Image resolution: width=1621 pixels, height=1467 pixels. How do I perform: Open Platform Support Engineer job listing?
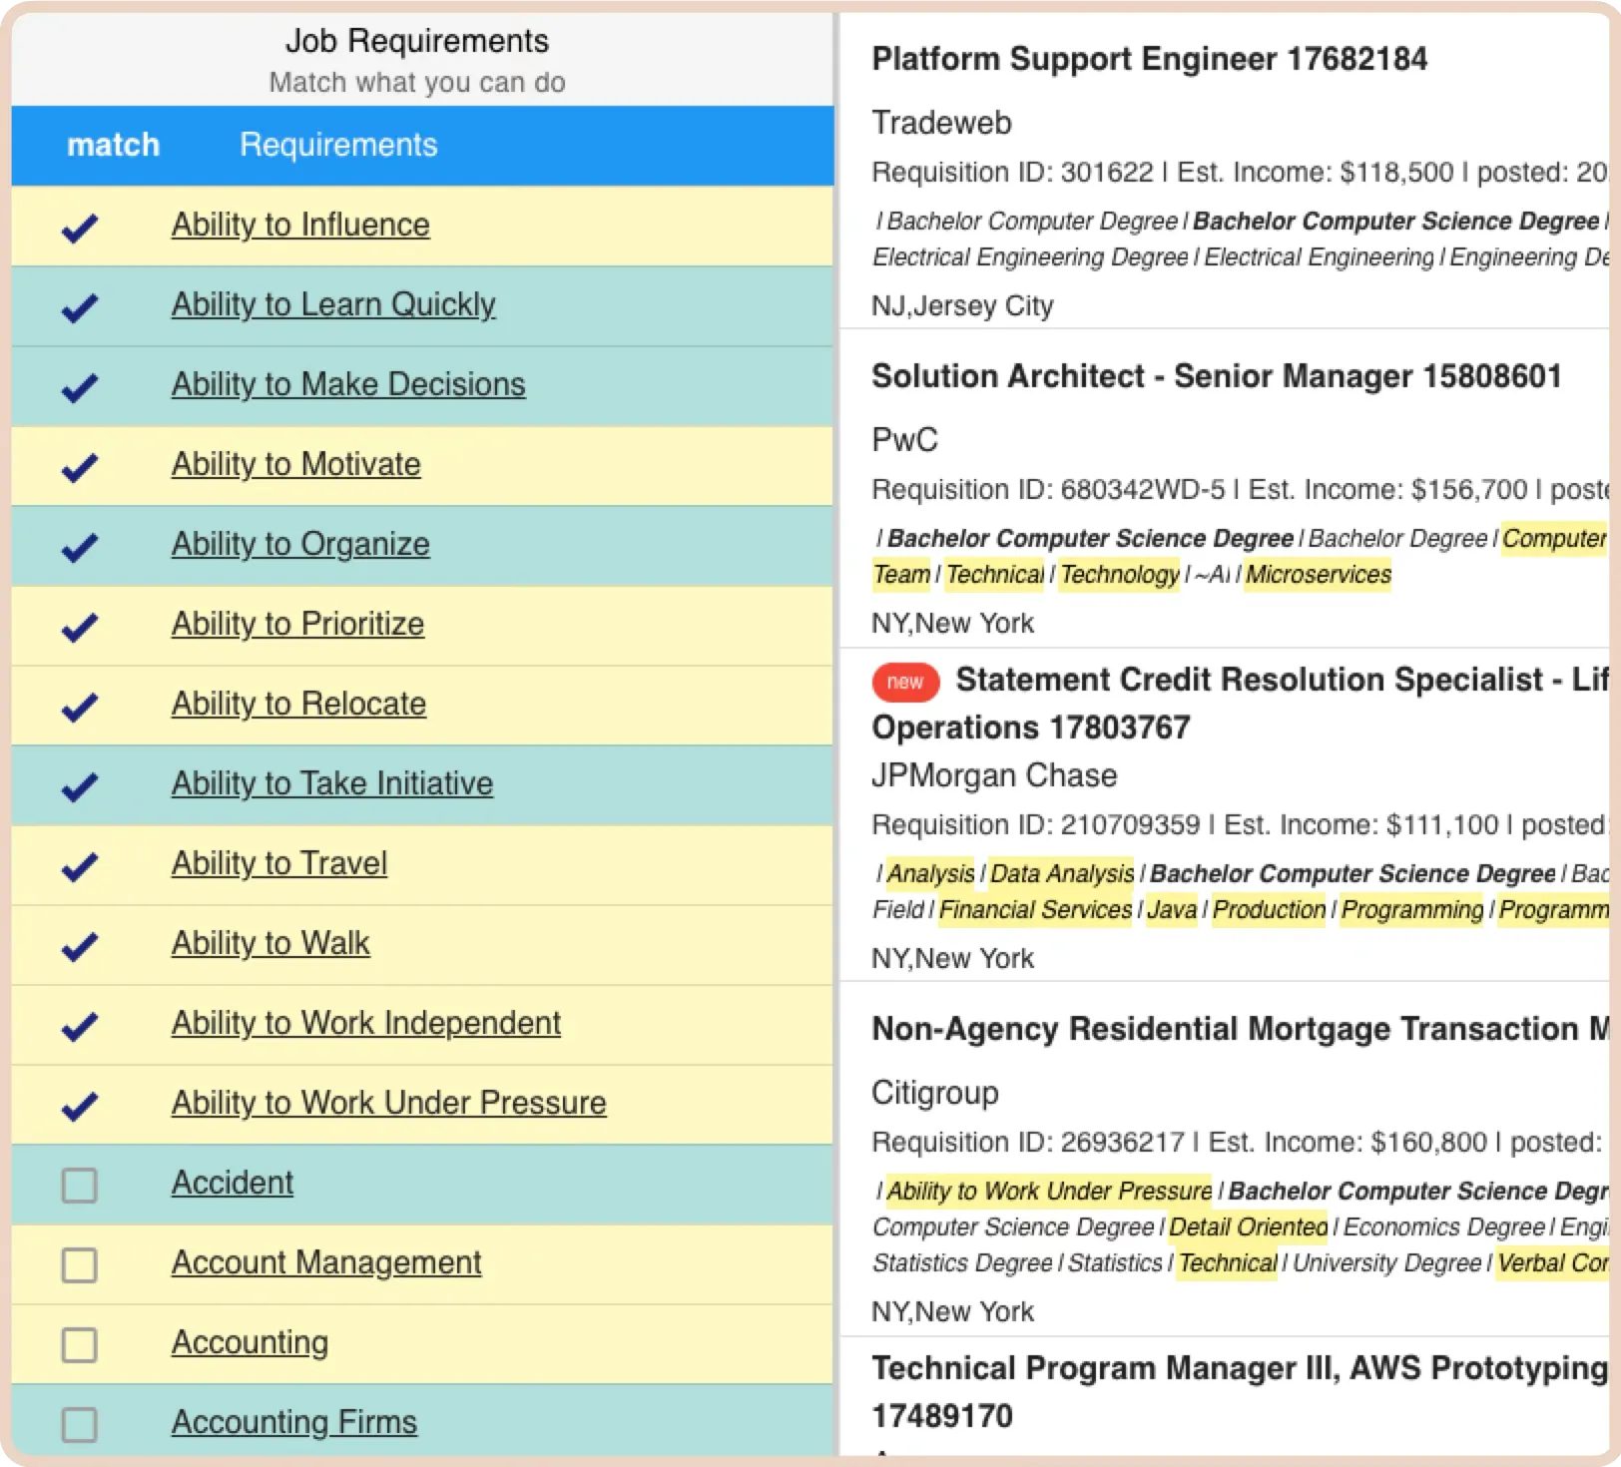point(1149,59)
